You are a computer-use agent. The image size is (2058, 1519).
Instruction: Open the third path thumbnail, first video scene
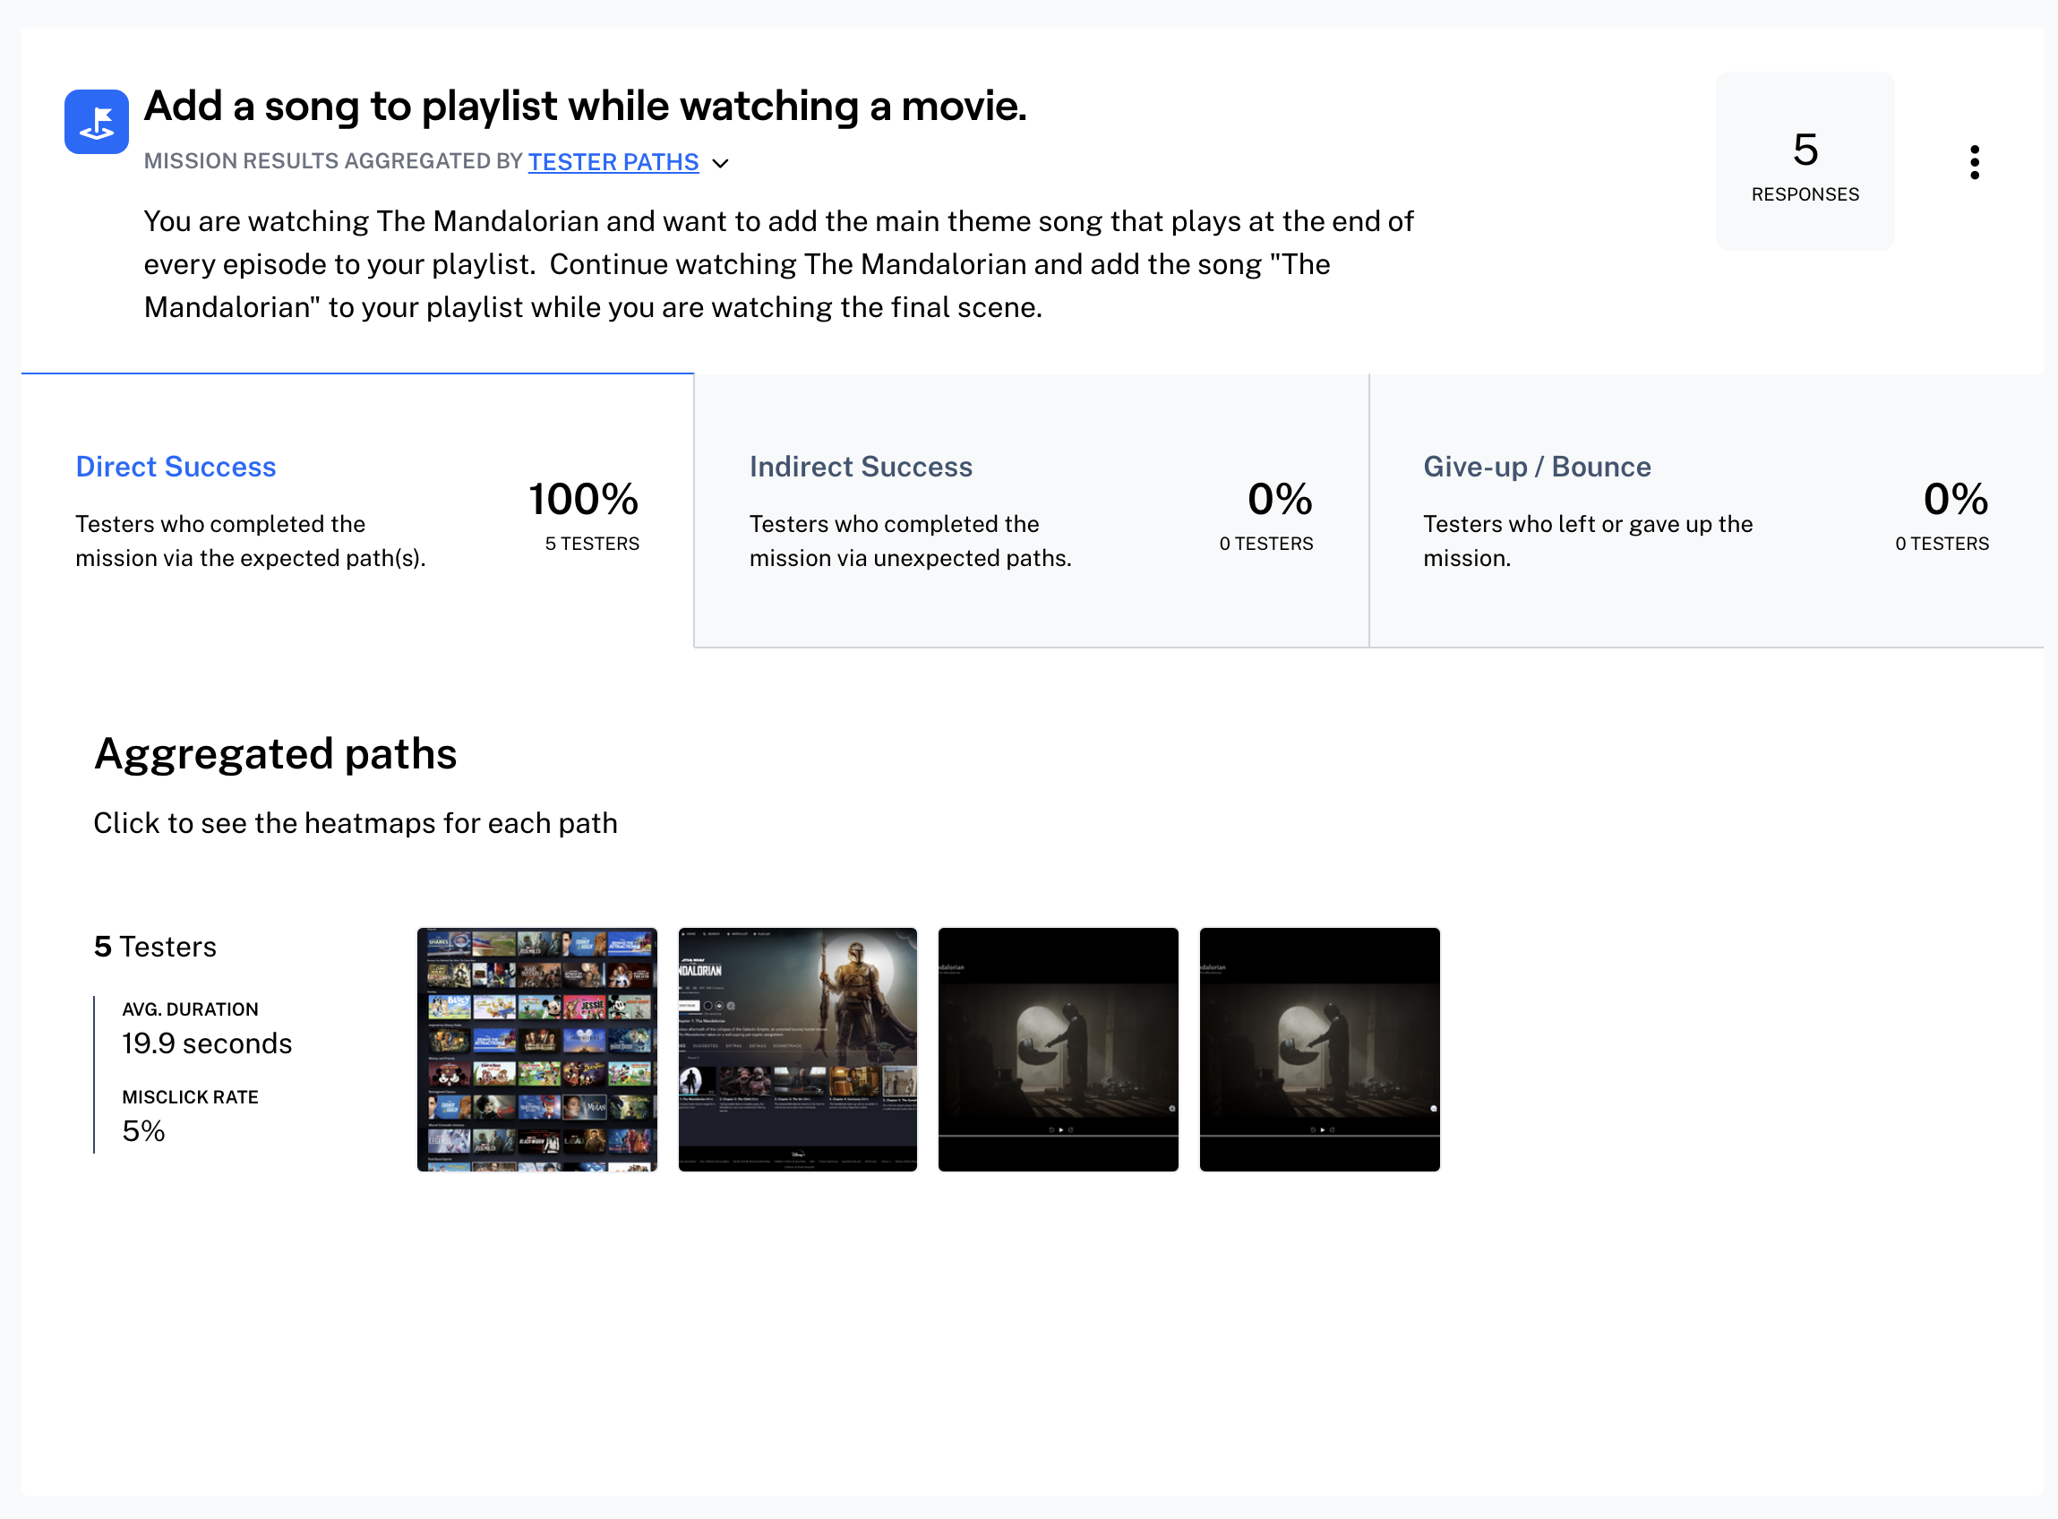click(x=1057, y=1049)
